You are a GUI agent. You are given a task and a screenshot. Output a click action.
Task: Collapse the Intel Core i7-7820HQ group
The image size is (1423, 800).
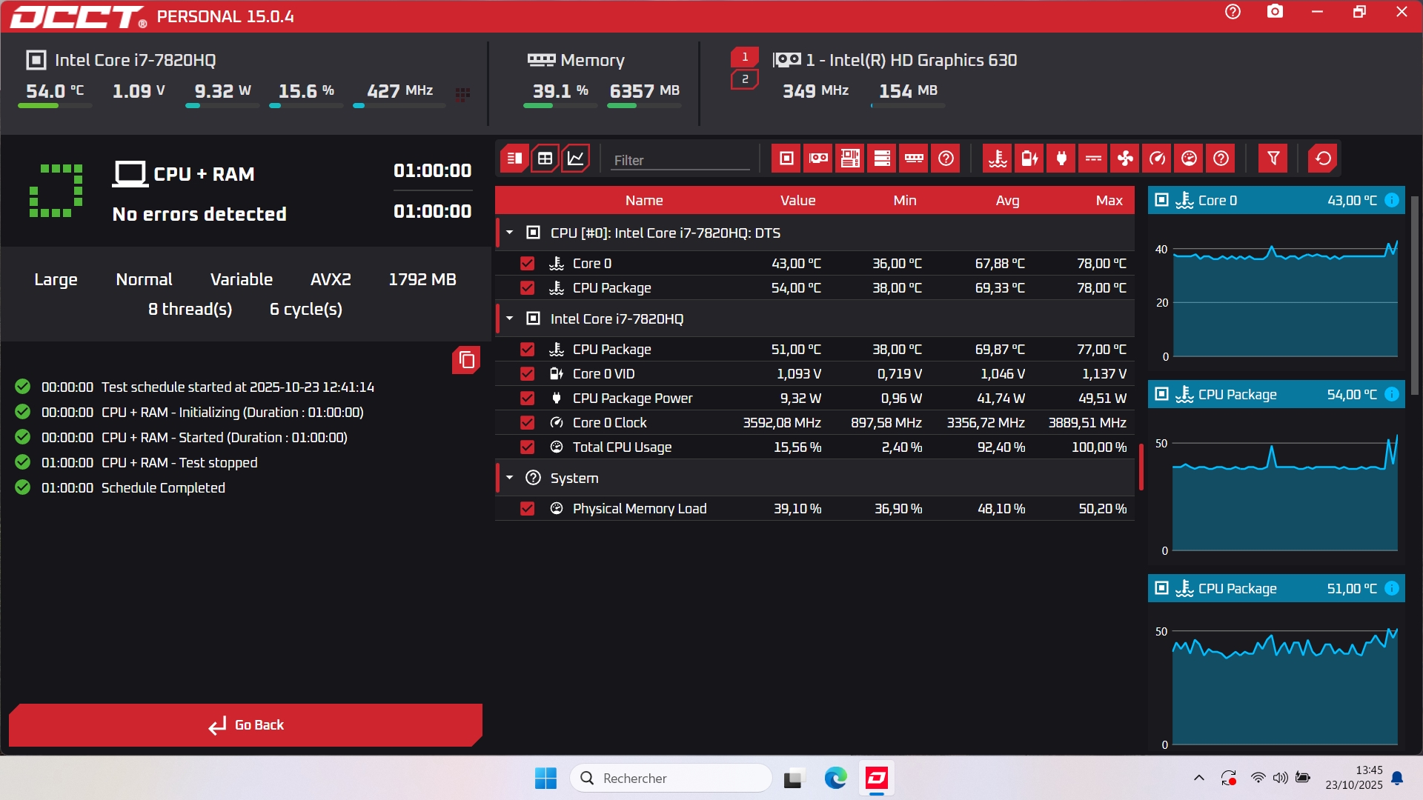[510, 319]
